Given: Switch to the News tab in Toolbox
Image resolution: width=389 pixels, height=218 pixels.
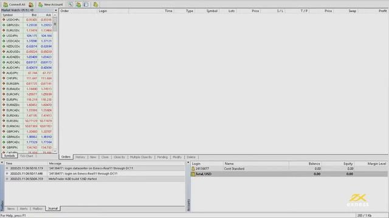Looking at the screenshot, I should 11,209.
